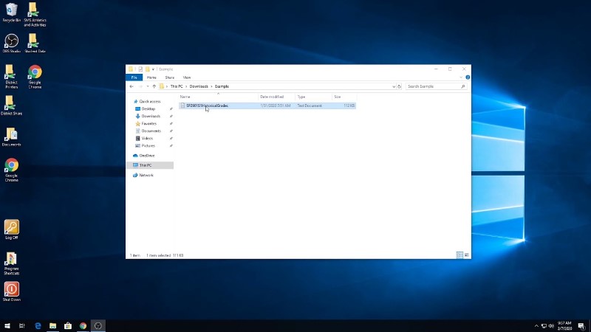Image resolution: width=591 pixels, height=332 pixels.
Task: Switch to the View ribbon tab
Action: coord(187,77)
